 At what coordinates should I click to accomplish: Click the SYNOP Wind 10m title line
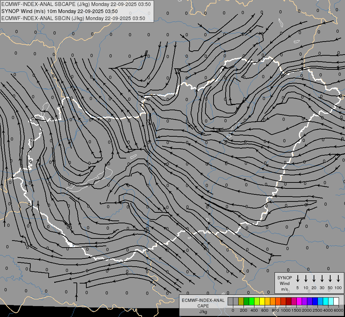[x=60, y=11]
